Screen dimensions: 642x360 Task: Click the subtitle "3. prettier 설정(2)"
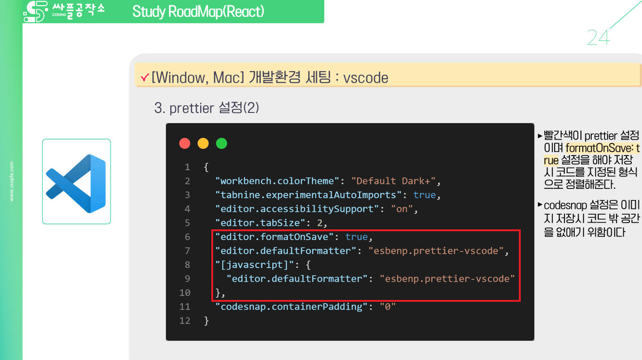pos(207,108)
